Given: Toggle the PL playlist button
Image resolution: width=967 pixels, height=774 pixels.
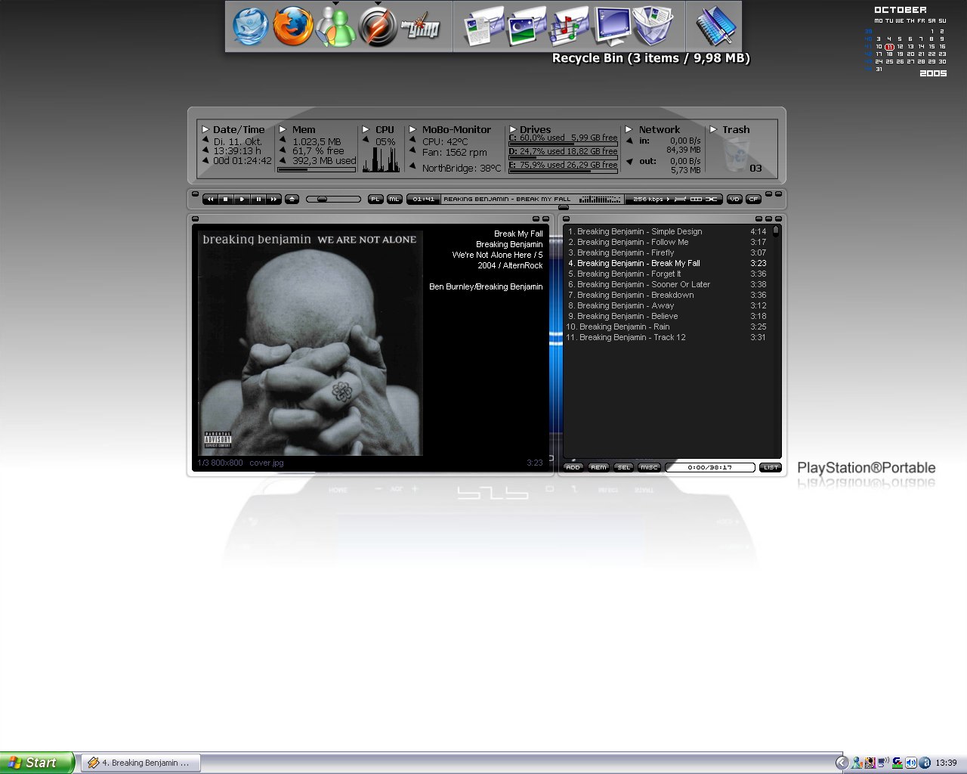Looking at the screenshot, I should tap(375, 199).
